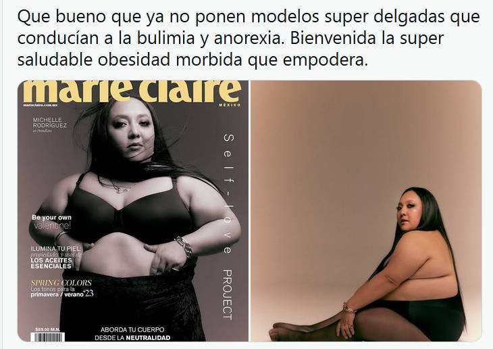Screen dimensions: 493x349
Task: Click the word 'Bienvenida' in the tweet
Action: [333, 38]
